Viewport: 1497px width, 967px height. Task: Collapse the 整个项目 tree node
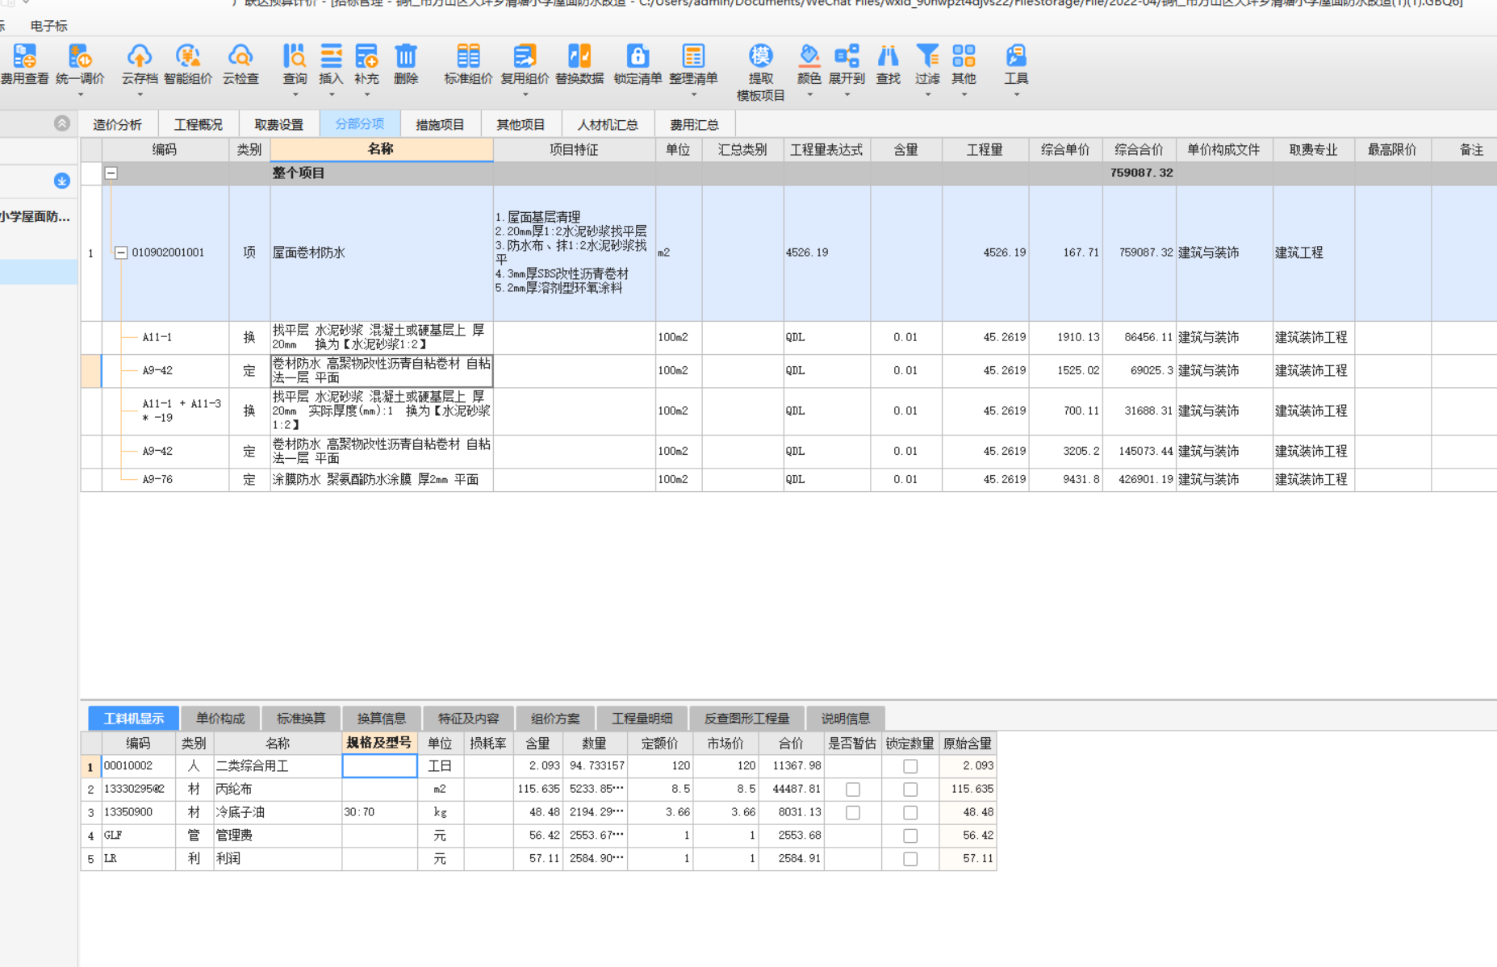click(111, 173)
